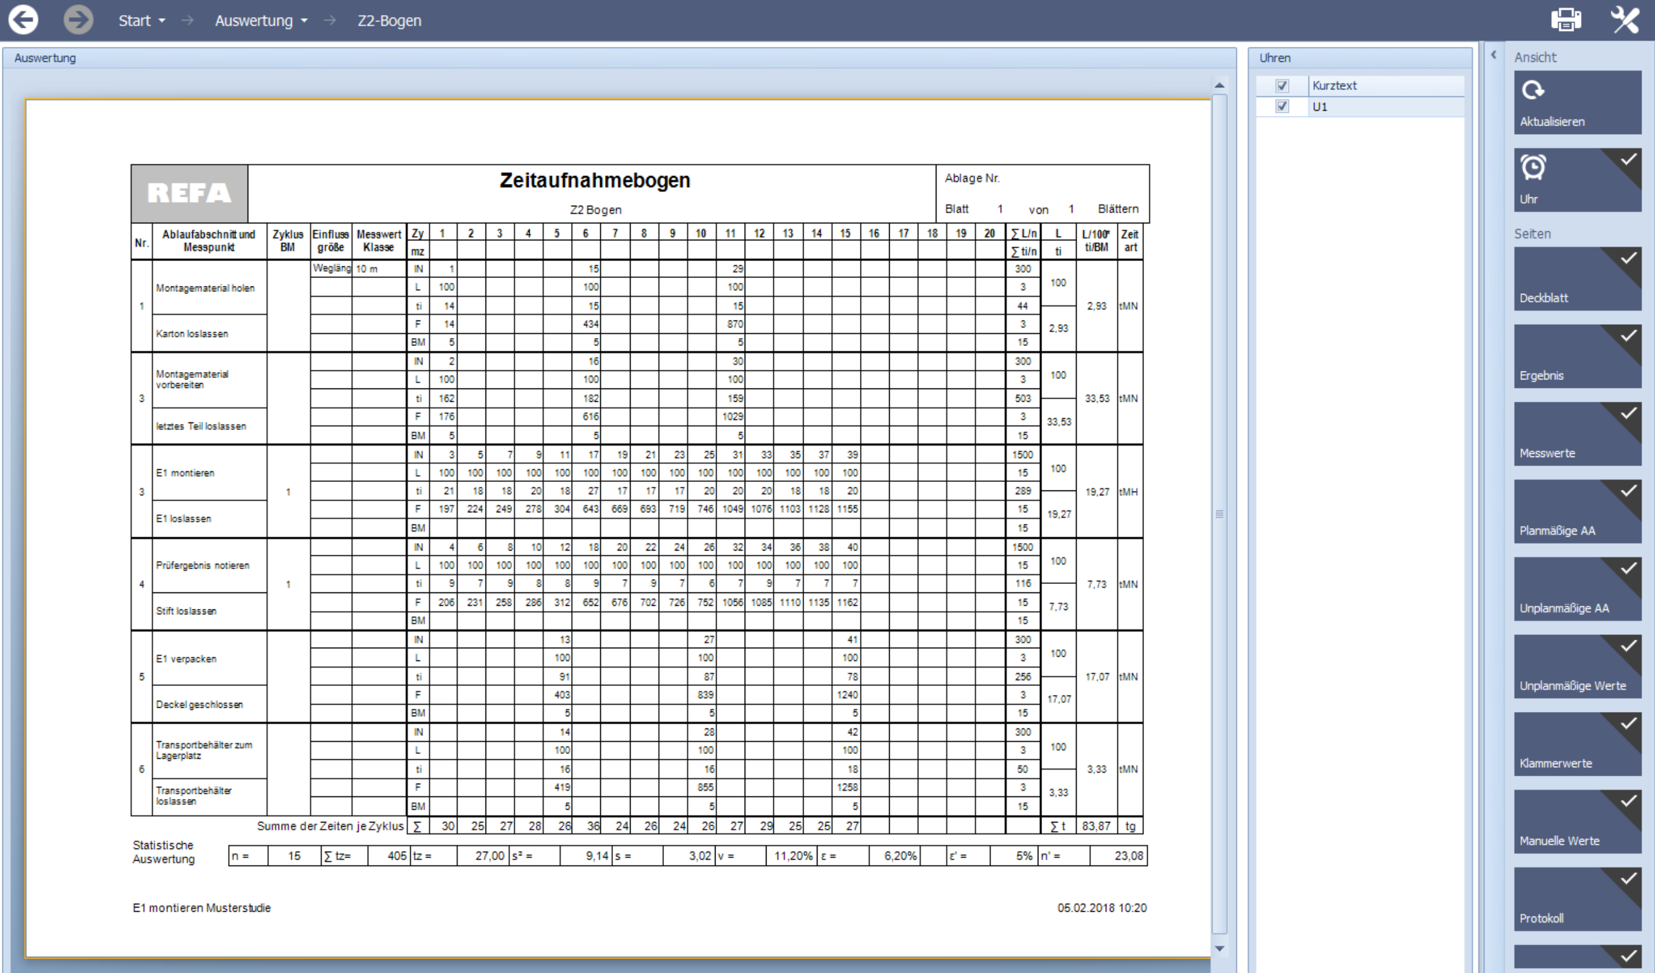The image size is (1655, 973).
Task: Click the 'Ablage Nr.' field
Action: (972, 178)
